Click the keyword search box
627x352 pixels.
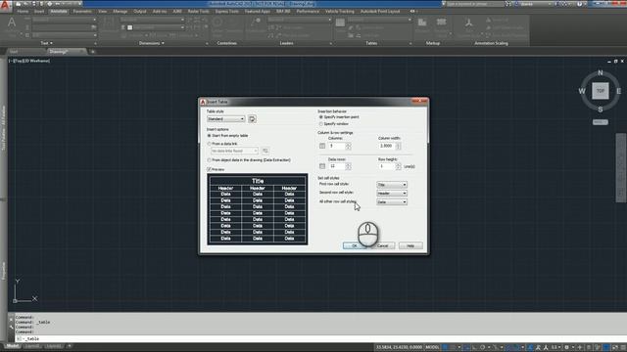click(474, 4)
